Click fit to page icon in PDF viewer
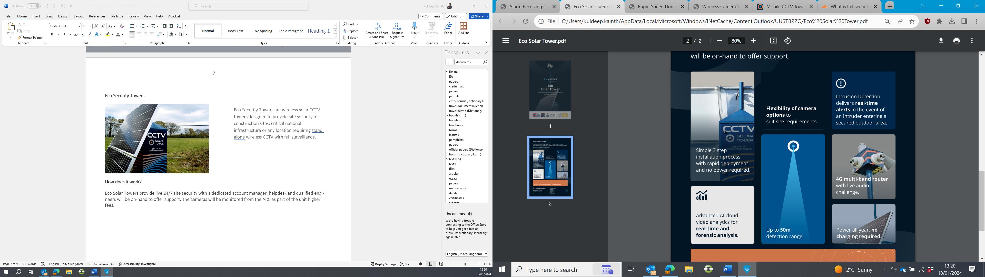Viewport: 985px width, 277px height. [x=773, y=41]
